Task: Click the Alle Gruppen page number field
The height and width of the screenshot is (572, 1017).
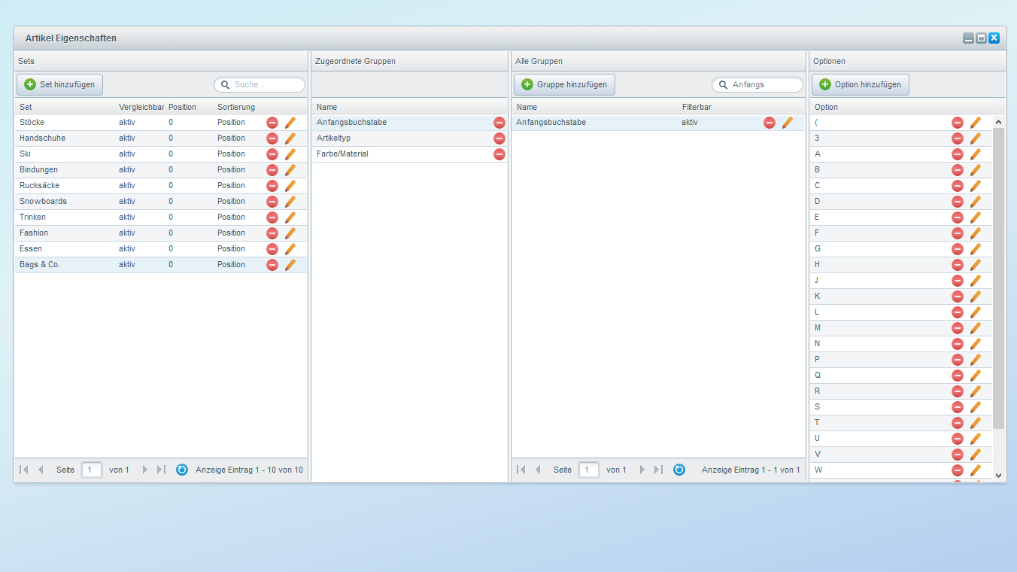Action: 589,470
